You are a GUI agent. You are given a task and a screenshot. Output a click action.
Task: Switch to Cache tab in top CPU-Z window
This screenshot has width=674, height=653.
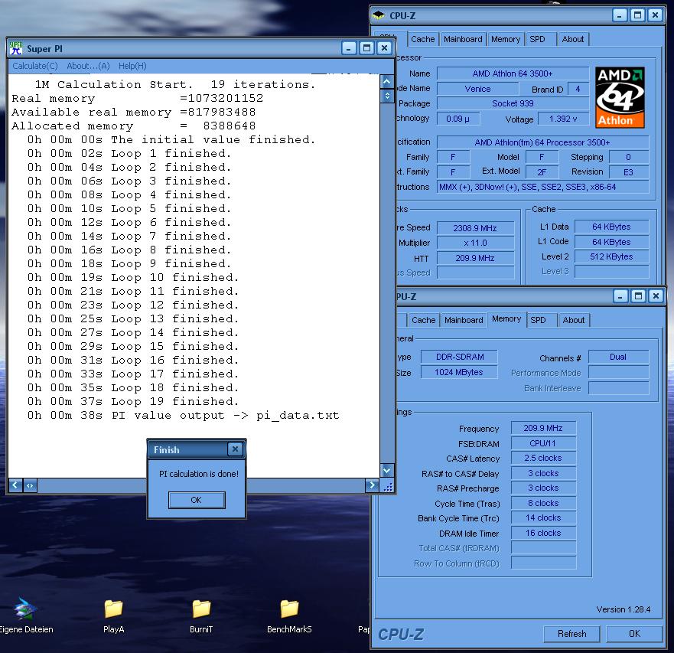[422, 39]
